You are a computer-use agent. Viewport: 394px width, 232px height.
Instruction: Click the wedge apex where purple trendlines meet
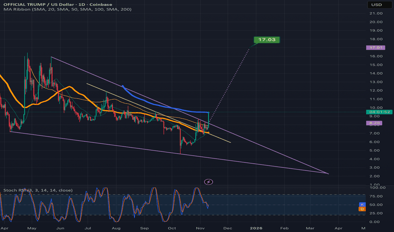(328, 173)
